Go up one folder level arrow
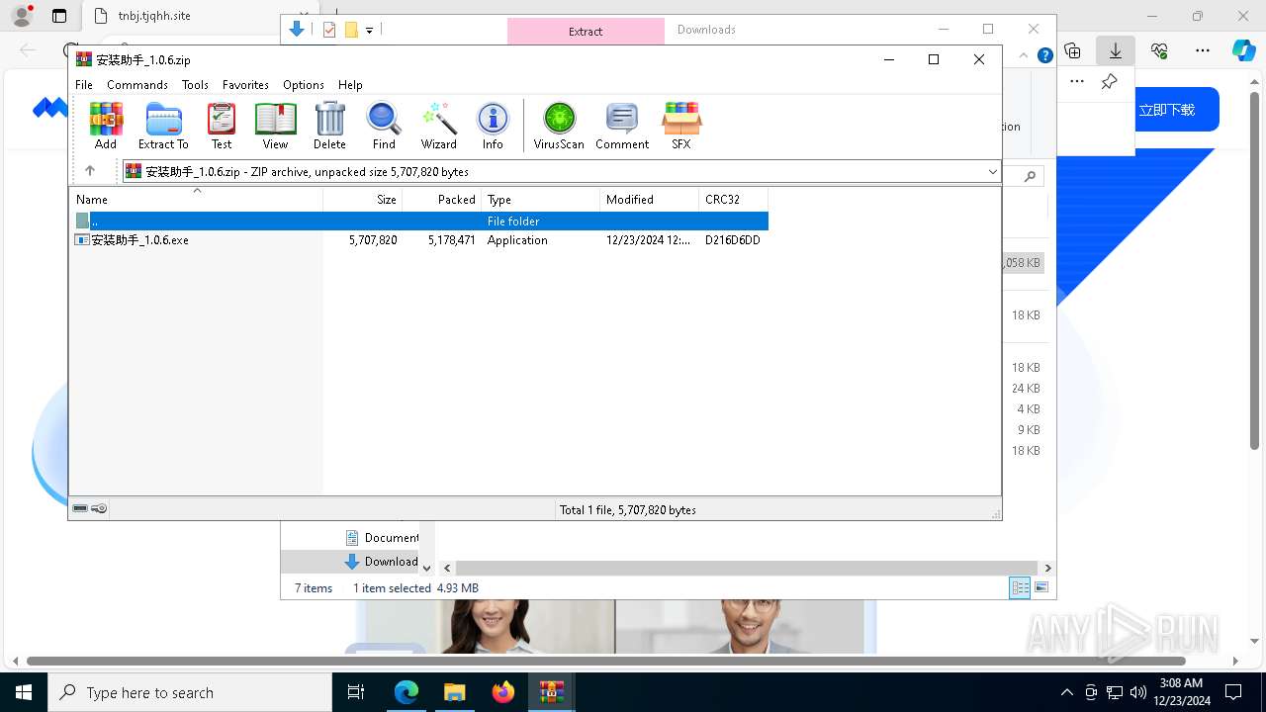This screenshot has height=712, width=1266. pyautogui.click(x=90, y=171)
